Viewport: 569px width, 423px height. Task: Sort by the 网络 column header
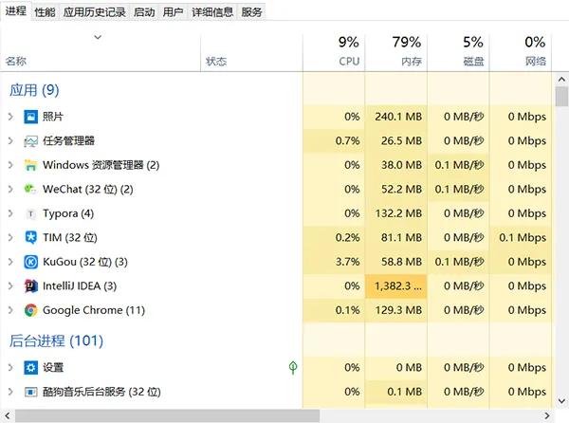(x=520, y=53)
